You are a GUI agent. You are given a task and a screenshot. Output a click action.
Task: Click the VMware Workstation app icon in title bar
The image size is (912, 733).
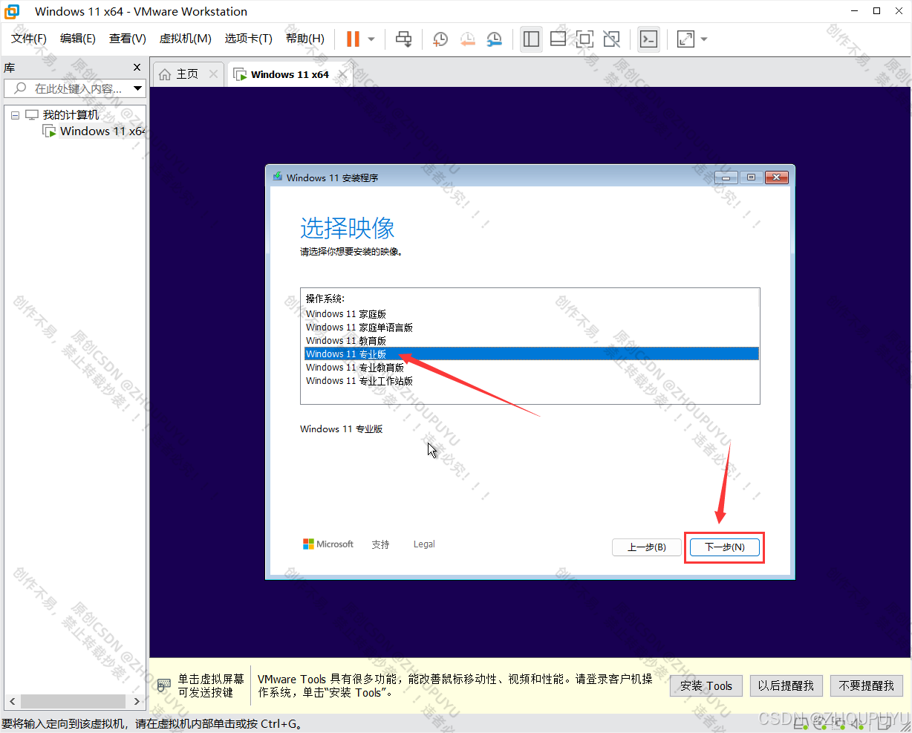(12, 11)
